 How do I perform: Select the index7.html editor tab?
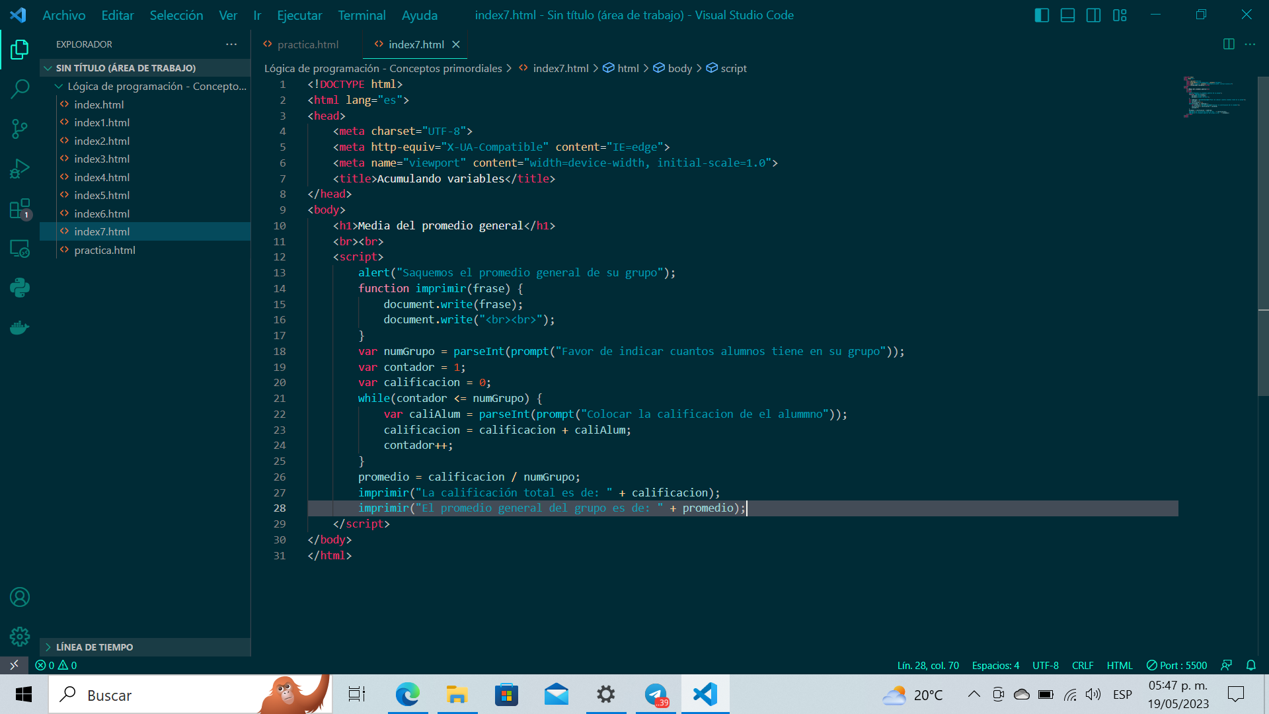point(415,44)
